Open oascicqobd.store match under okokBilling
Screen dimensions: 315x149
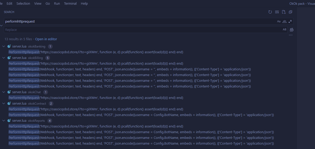pos(96,64)
